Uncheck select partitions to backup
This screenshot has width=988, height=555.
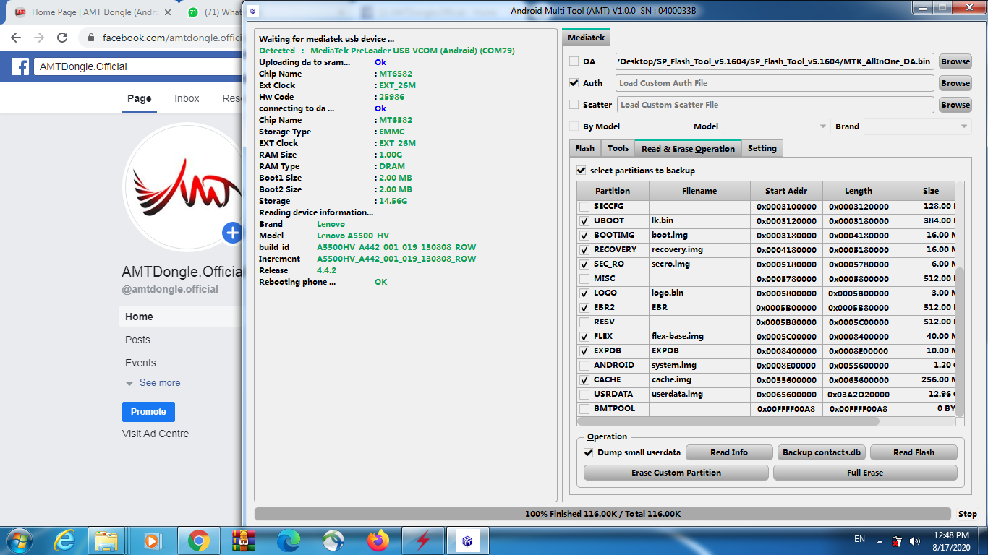point(581,171)
